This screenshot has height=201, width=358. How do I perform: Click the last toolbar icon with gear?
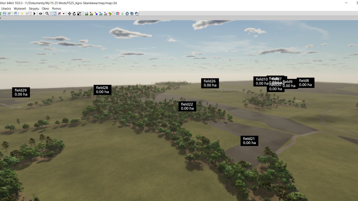[136, 13]
